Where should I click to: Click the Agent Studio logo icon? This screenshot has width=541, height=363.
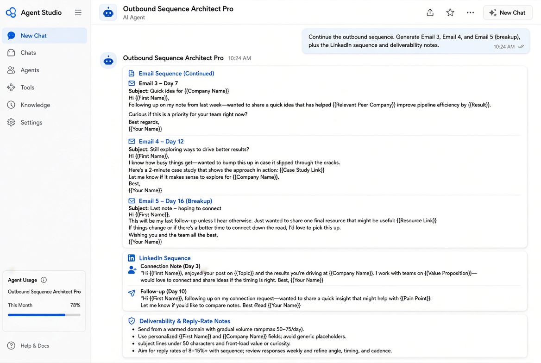point(11,13)
